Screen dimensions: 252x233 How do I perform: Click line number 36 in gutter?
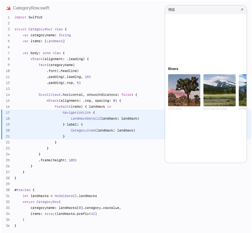point(8,226)
